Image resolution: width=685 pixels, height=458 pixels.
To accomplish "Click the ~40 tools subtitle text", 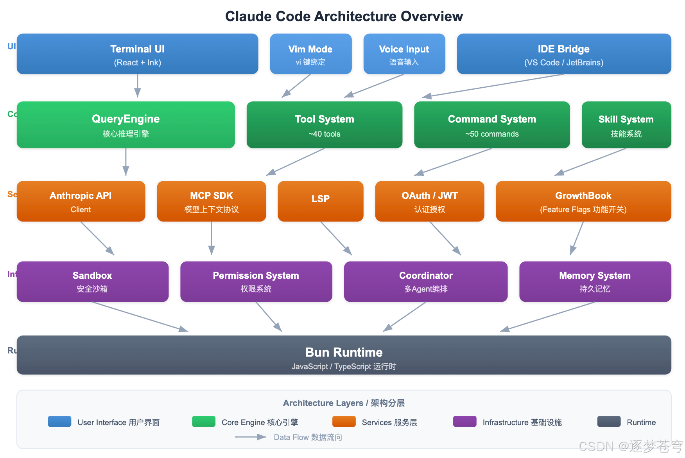I will tap(325, 134).
